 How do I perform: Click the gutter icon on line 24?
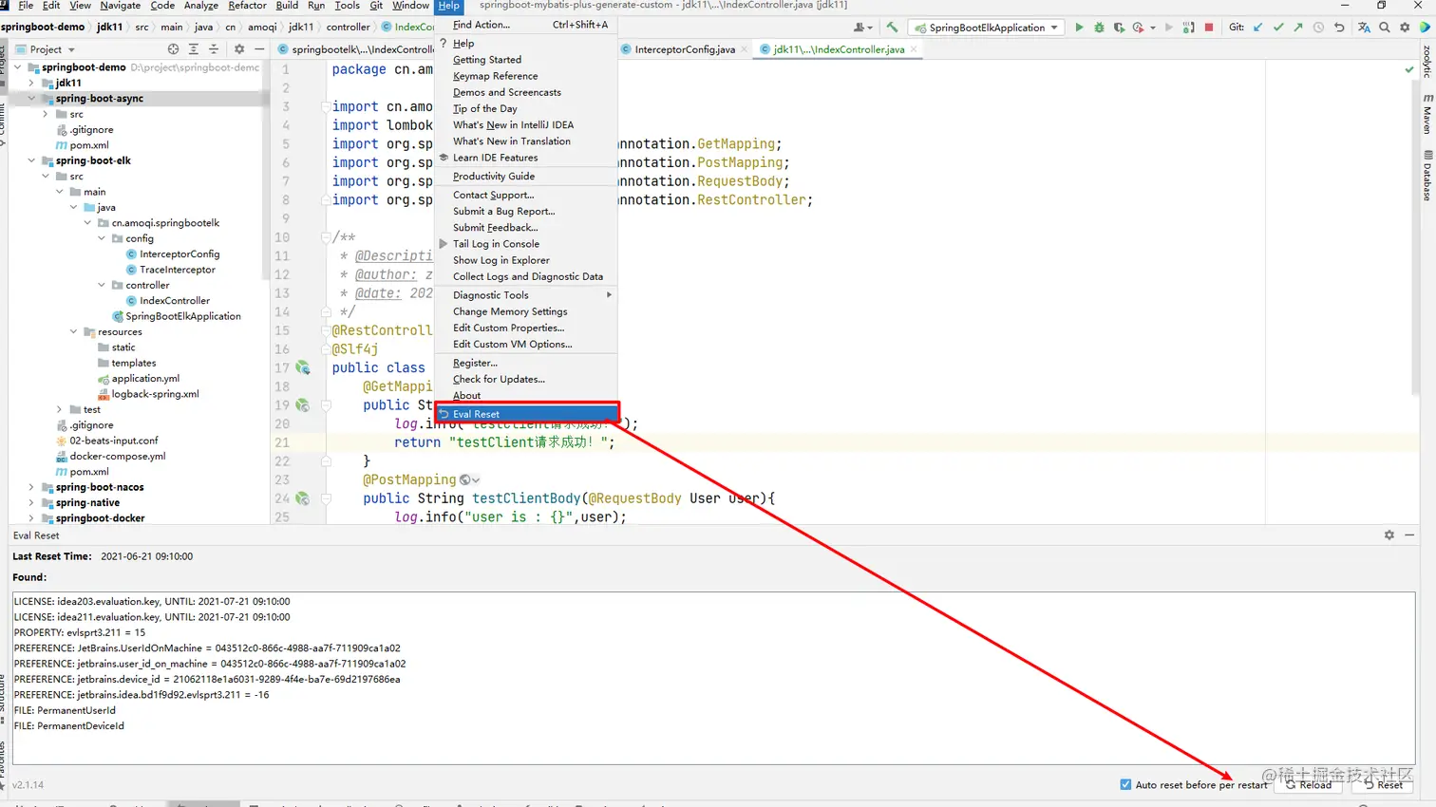[x=303, y=498]
